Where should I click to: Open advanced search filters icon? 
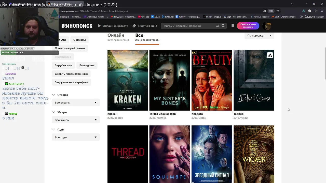(218, 26)
